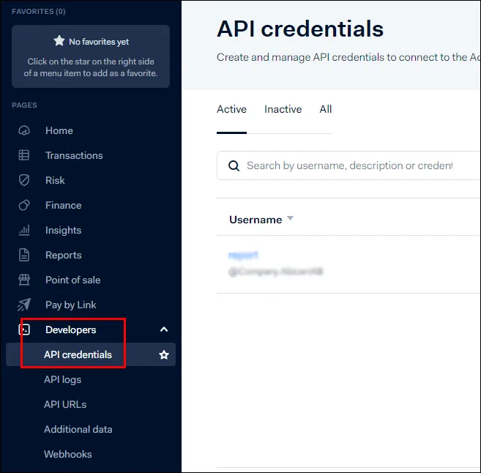Open Finance in the sidebar
This screenshot has width=481, height=473.
point(64,205)
